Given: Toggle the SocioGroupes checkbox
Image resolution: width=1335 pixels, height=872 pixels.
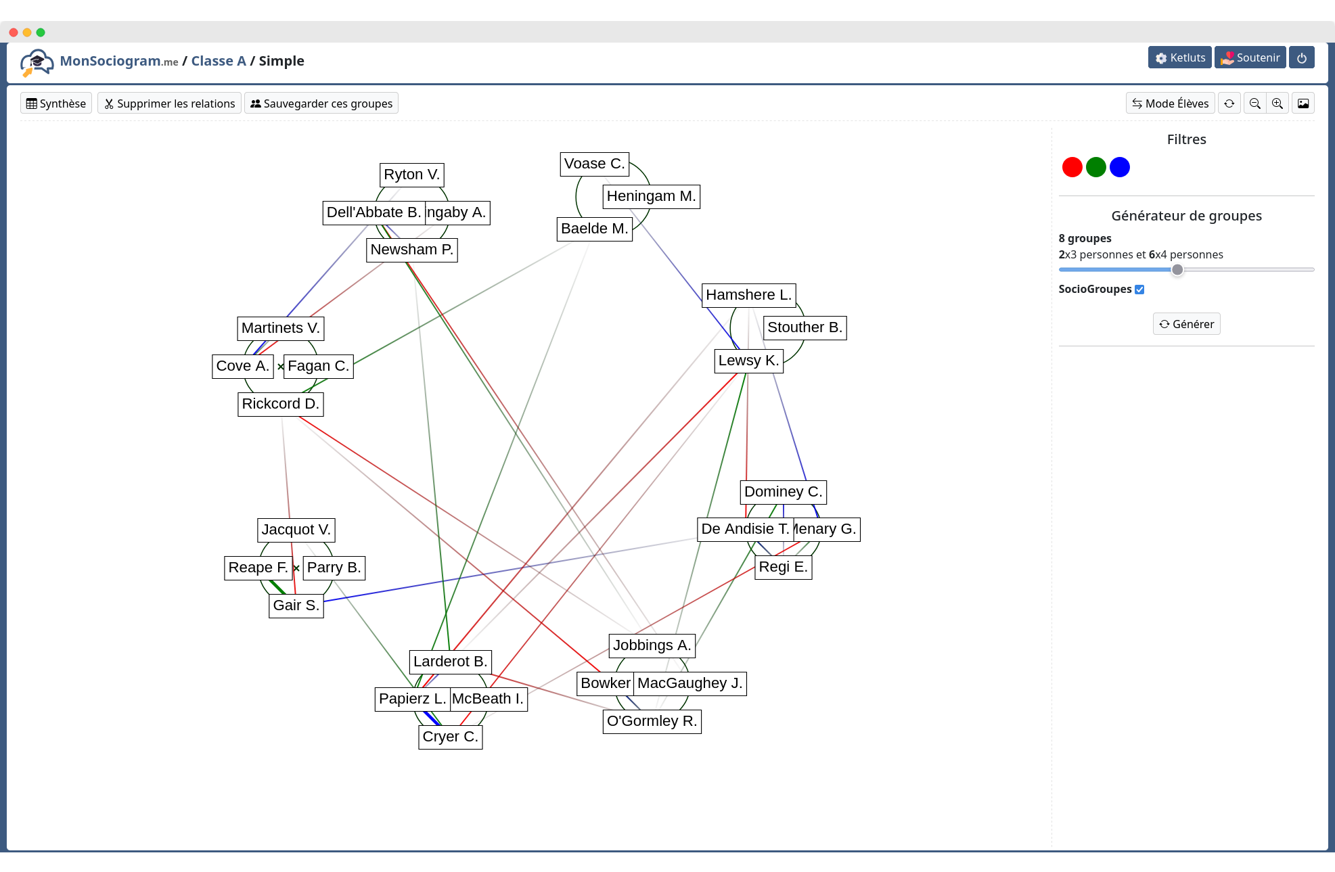Looking at the screenshot, I should click(x=1139, y=290).
